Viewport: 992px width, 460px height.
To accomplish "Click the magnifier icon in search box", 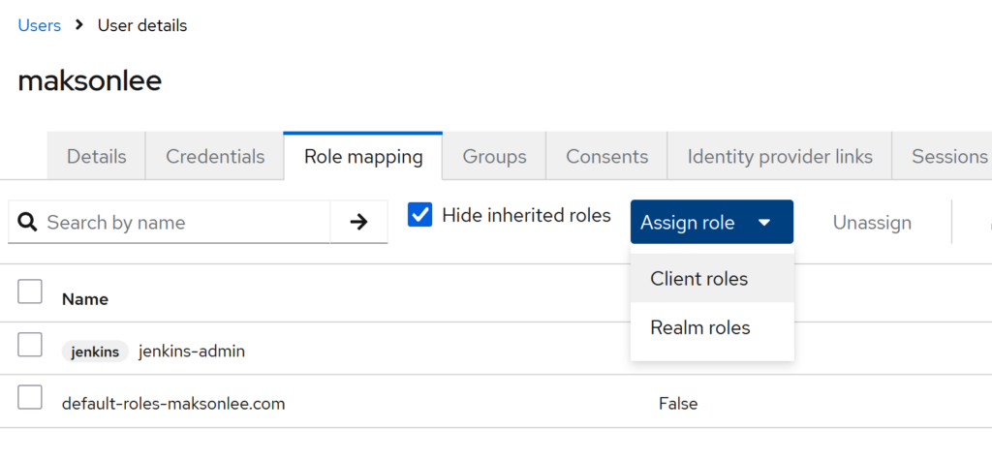I will click(x=29, y=223).
